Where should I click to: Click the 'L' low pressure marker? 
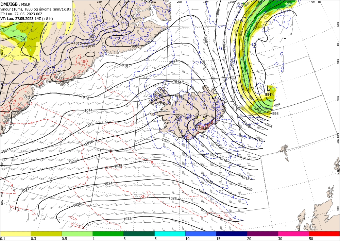tap(269, 89)
